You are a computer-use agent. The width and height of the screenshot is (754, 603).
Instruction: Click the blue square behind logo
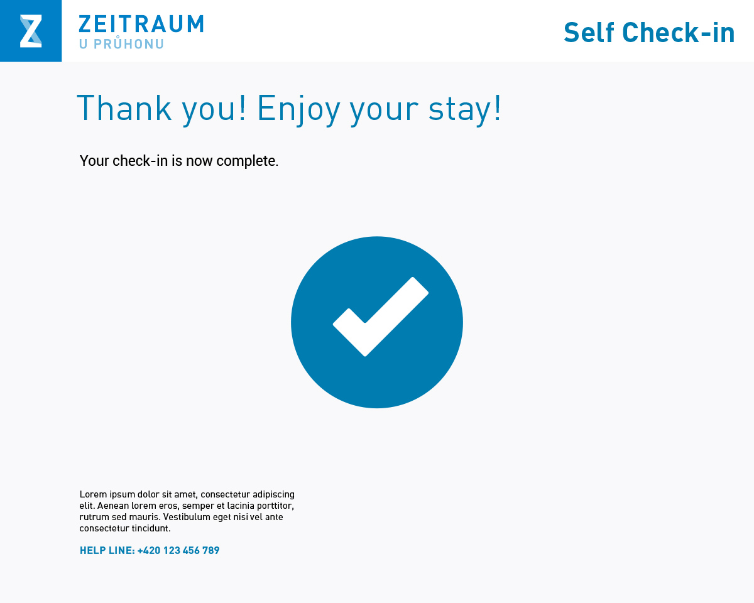pos(31,31)
